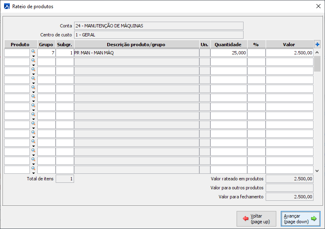Click the Quantidade column header
The width and height of the screenshot is (325, 229).
point(229,45)
